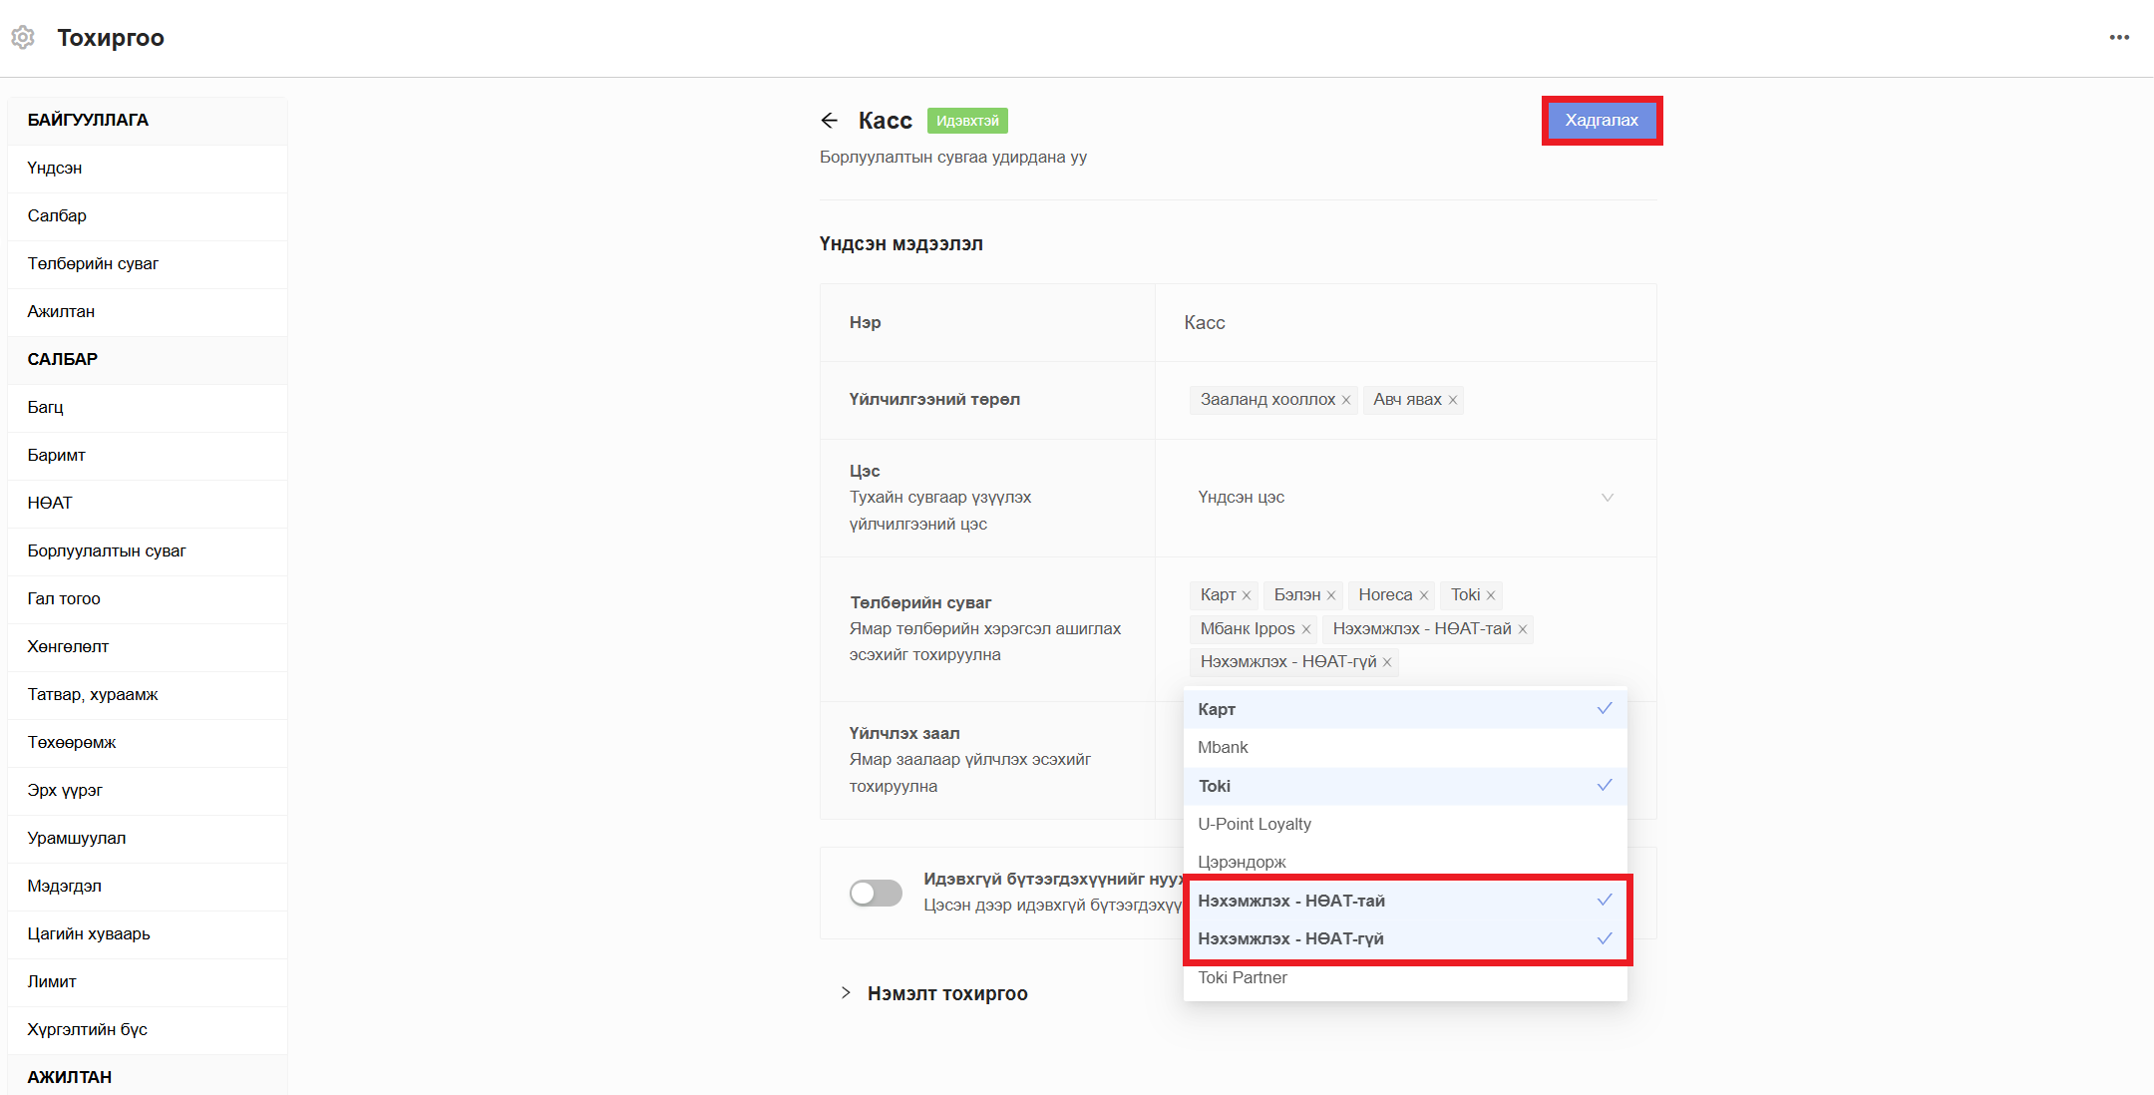Remove the Зааланд хооллох tag
The height and width of the screenshot is (1095, 2154).
point(1346,400)
